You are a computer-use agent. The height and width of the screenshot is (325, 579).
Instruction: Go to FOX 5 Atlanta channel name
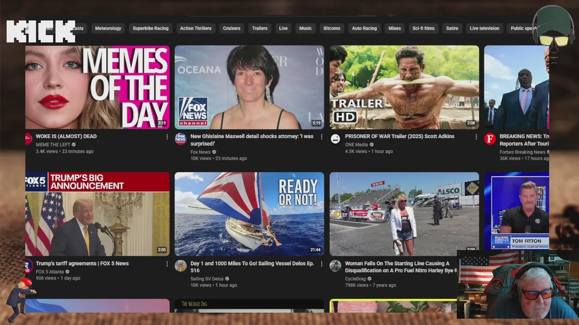coord(50,272)
